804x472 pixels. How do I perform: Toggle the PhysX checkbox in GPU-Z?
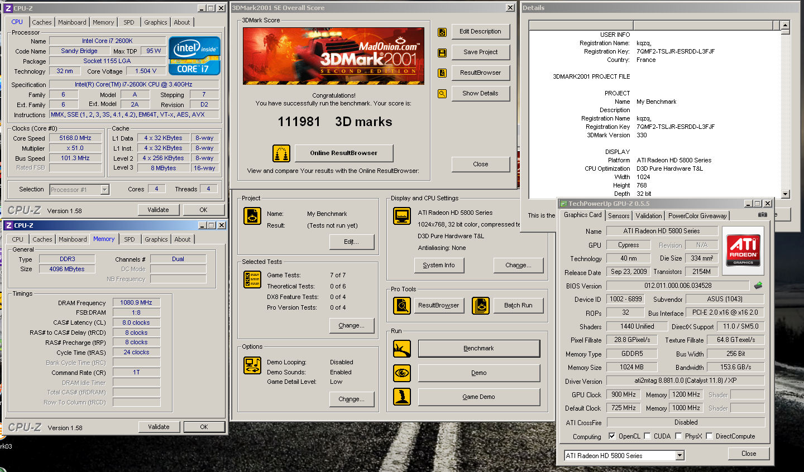678,436
